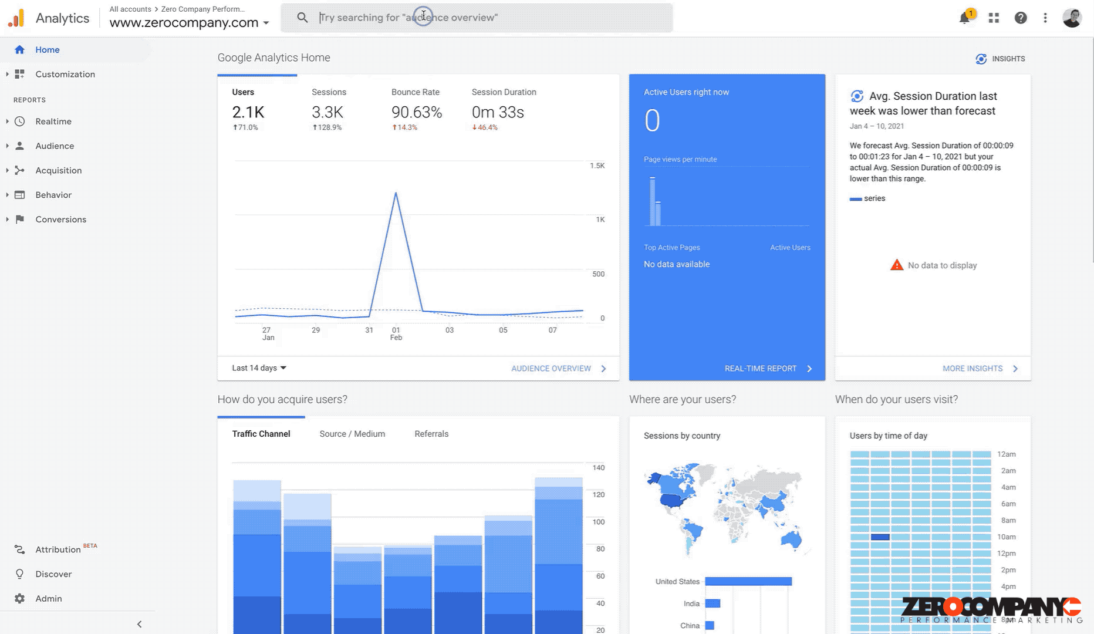Click the "Jan 4 – 10, 2021" date text
This screenshot has height=634, width=1094.
point(876,126)
